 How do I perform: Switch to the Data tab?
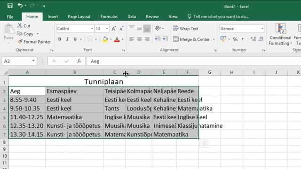pyautogui.click(x=132, y=17)
